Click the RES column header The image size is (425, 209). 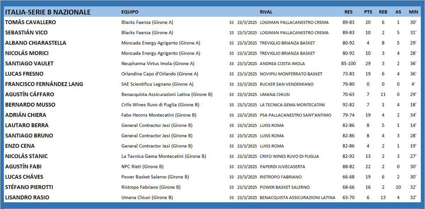pyautogui.click(x=348, y=12)
